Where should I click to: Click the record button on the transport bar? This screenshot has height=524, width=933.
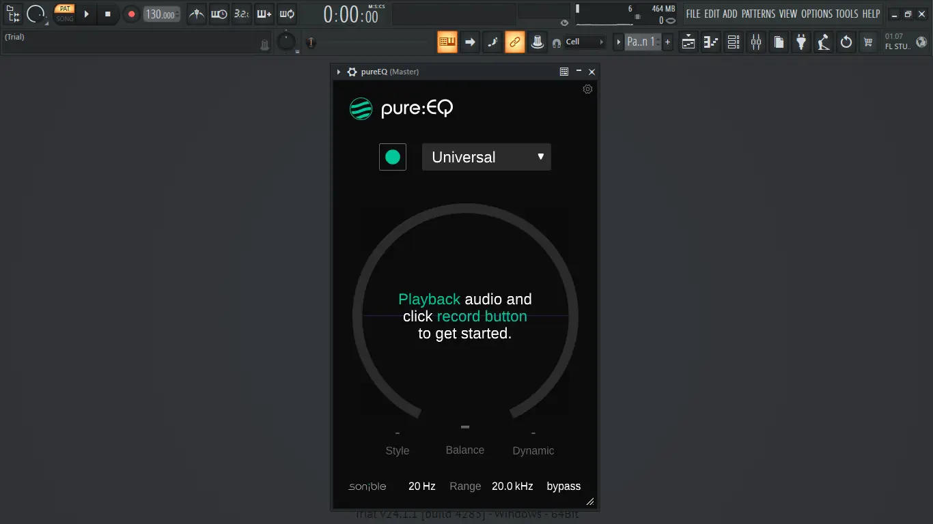132,14
